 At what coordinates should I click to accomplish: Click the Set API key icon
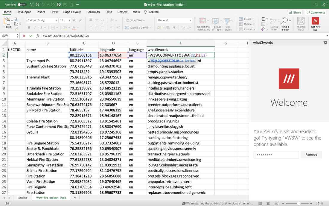point(315,21)
